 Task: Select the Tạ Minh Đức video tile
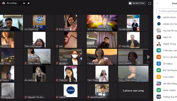133,23
